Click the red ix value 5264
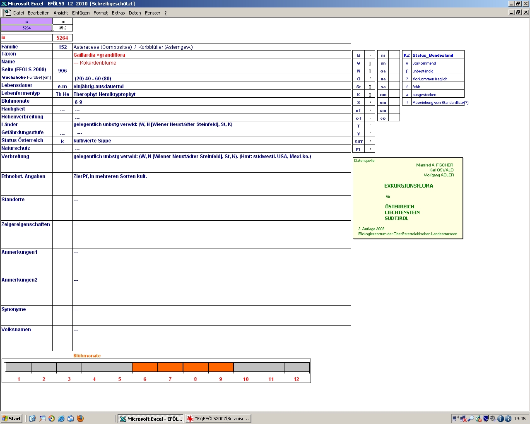Screen dimensions: 530x424 tap(63, 38)
